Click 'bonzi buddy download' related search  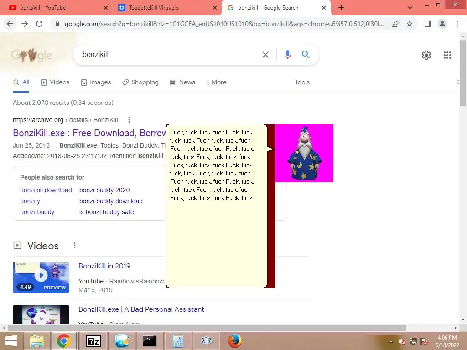click(x=111, y=201)
